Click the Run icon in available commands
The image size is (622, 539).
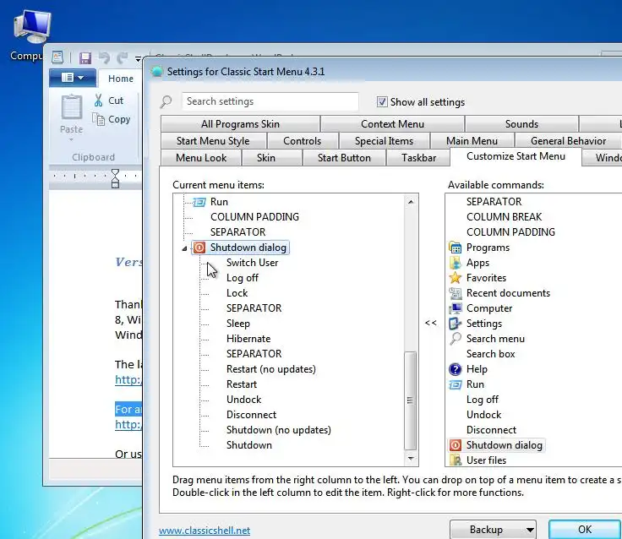point(455,384)
